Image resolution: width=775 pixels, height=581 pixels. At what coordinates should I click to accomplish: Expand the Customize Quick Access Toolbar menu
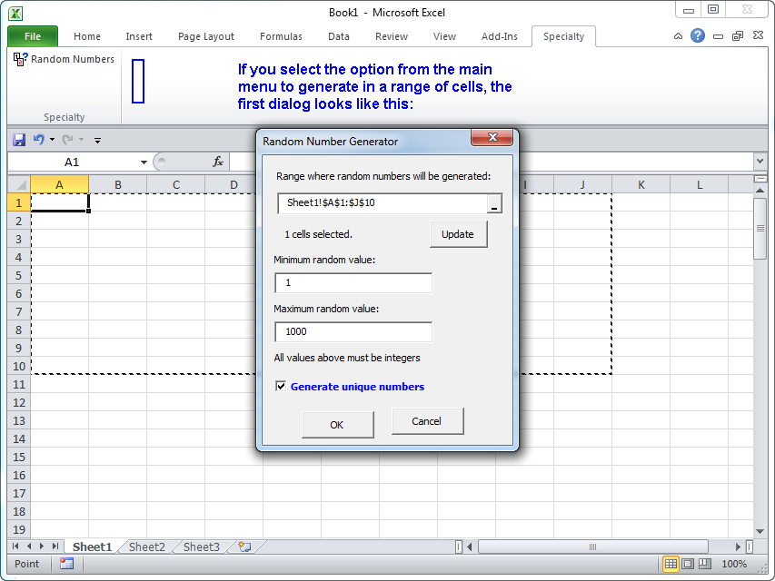point(97,141)
